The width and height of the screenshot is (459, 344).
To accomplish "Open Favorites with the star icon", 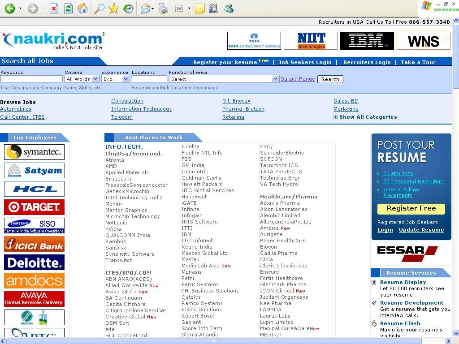I will pos(113,9).
